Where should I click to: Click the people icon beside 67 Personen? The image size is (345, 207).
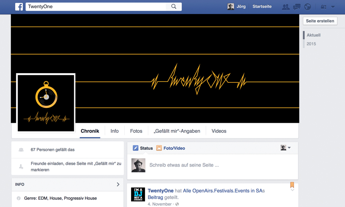pyautogui.click(x=21, y=150)
